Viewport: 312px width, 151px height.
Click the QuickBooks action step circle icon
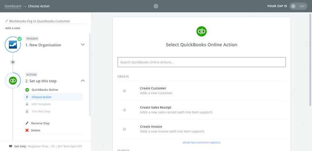[13, 81]
